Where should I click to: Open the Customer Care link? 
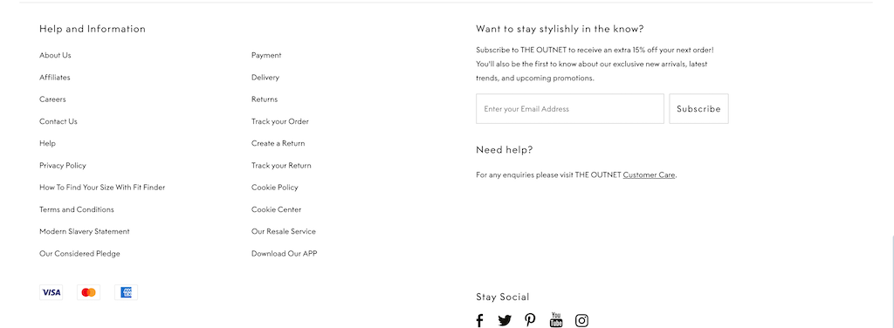point(649,175)
